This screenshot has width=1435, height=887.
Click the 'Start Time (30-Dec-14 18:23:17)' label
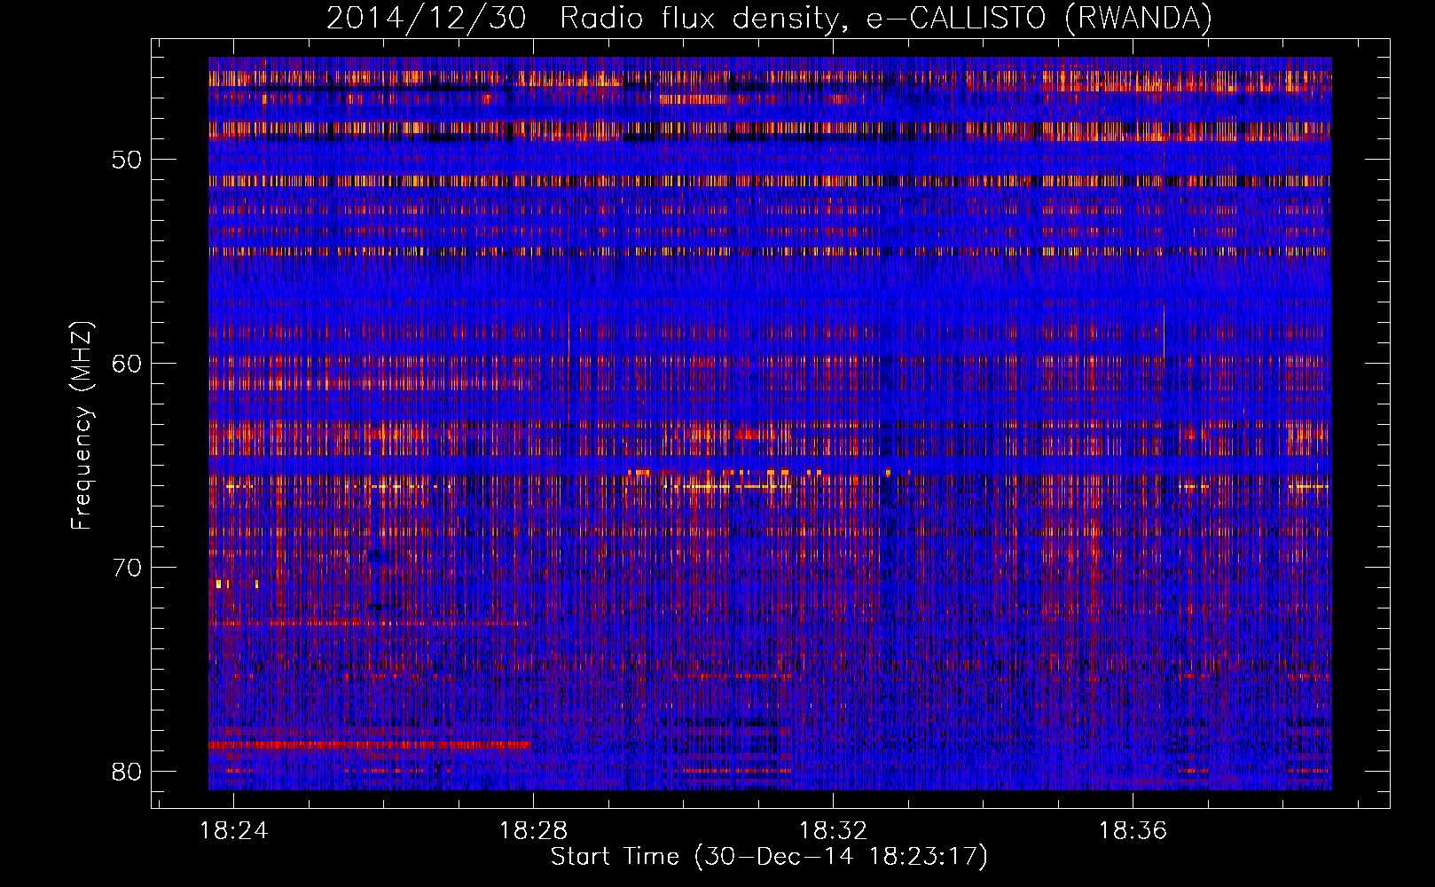pos(769,857)
